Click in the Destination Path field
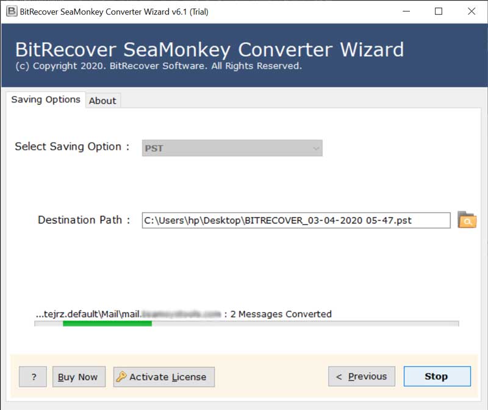 [x=296, y=221]
